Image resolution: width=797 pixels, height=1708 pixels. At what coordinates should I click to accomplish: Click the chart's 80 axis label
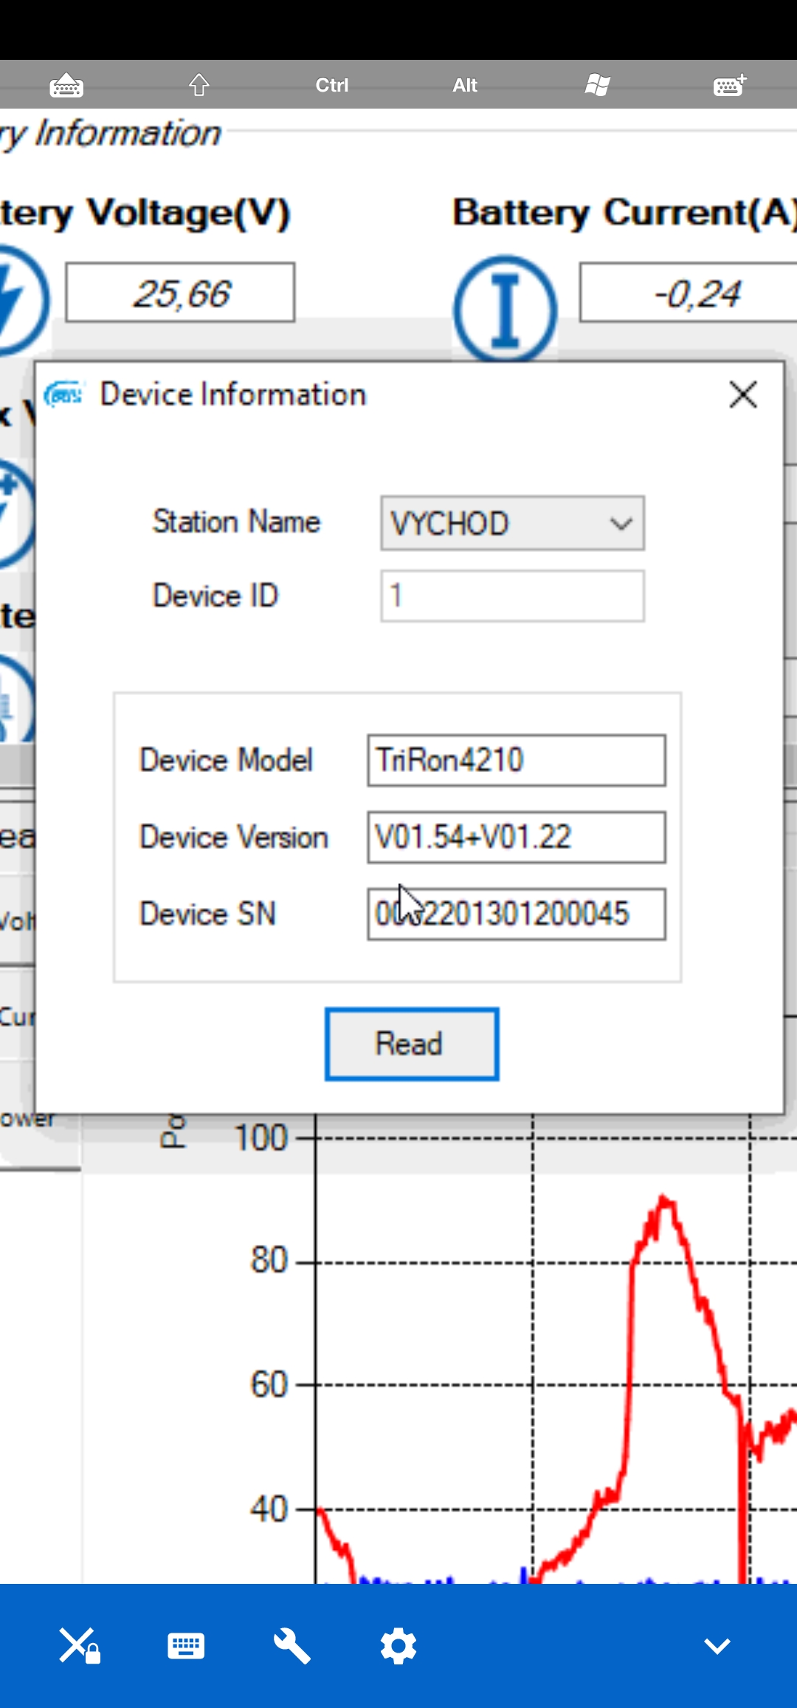click(269, 1260)
